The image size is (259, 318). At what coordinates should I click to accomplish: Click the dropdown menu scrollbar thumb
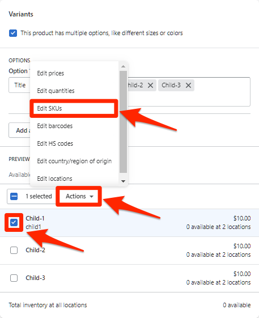pyautogui.click(x=123, y=122)
